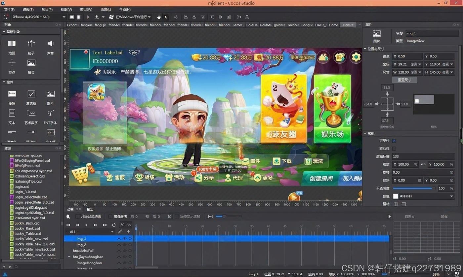Open the 项目(P) menu
The height and width of the screenshot is (277, 463).
click(x=47, y=10)
